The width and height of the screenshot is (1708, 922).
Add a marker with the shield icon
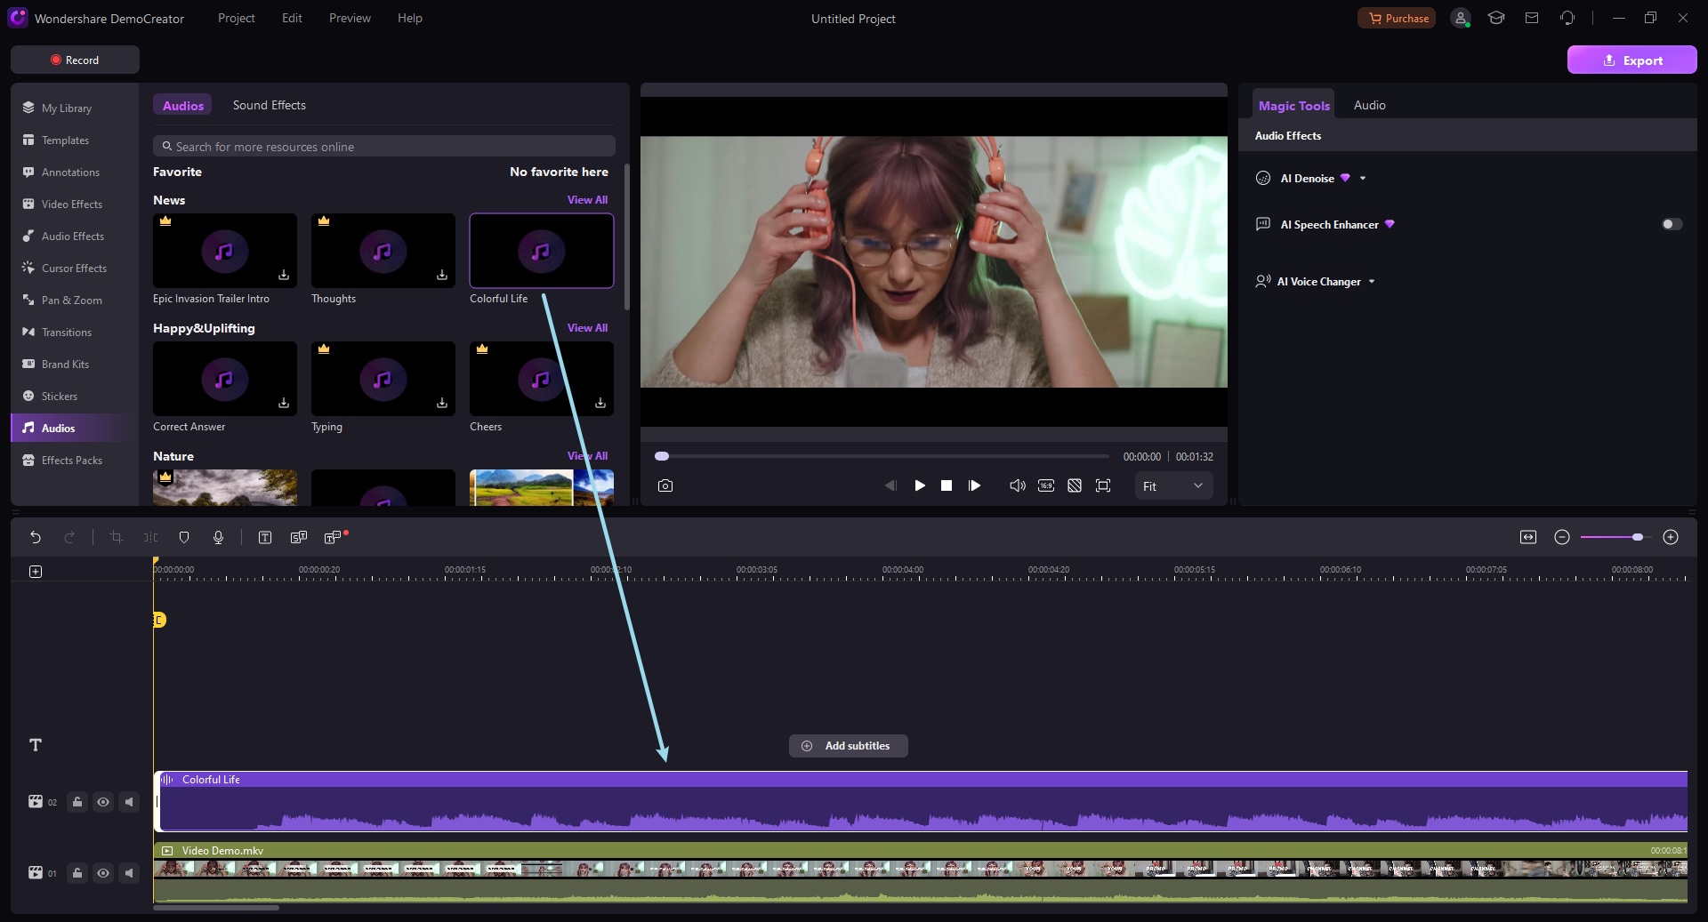tap(184, 537)
